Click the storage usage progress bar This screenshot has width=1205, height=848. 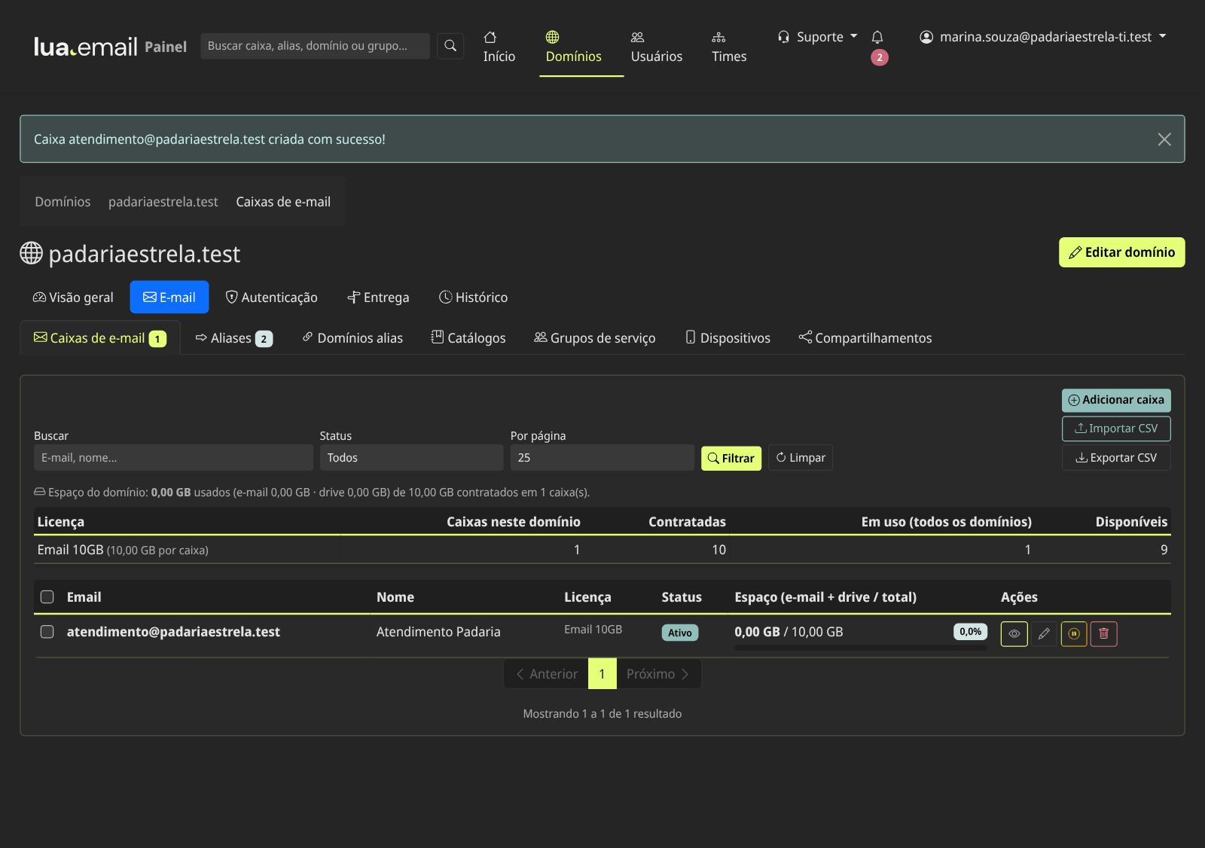click(x=861, y=648)
